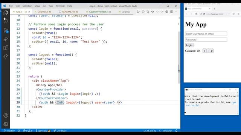Viewport: 241px width, 135px height.
Task: Open the Edit menu
Action: coord(18,6)
